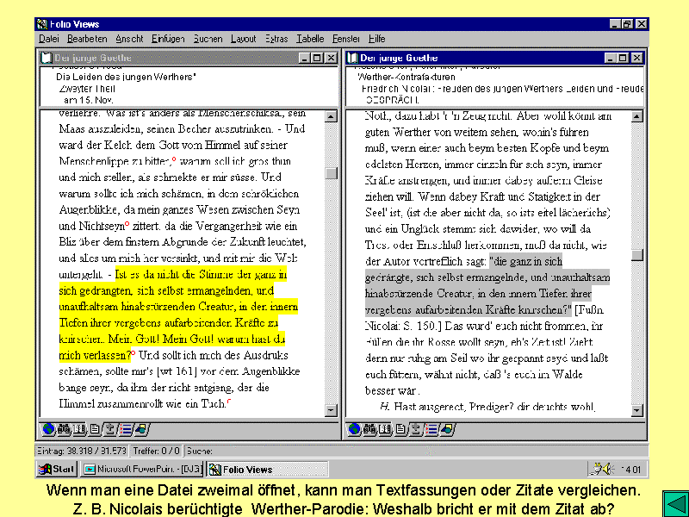
Task: Click the globe 'All' view icon in right pane
Action: click(353, 429)
